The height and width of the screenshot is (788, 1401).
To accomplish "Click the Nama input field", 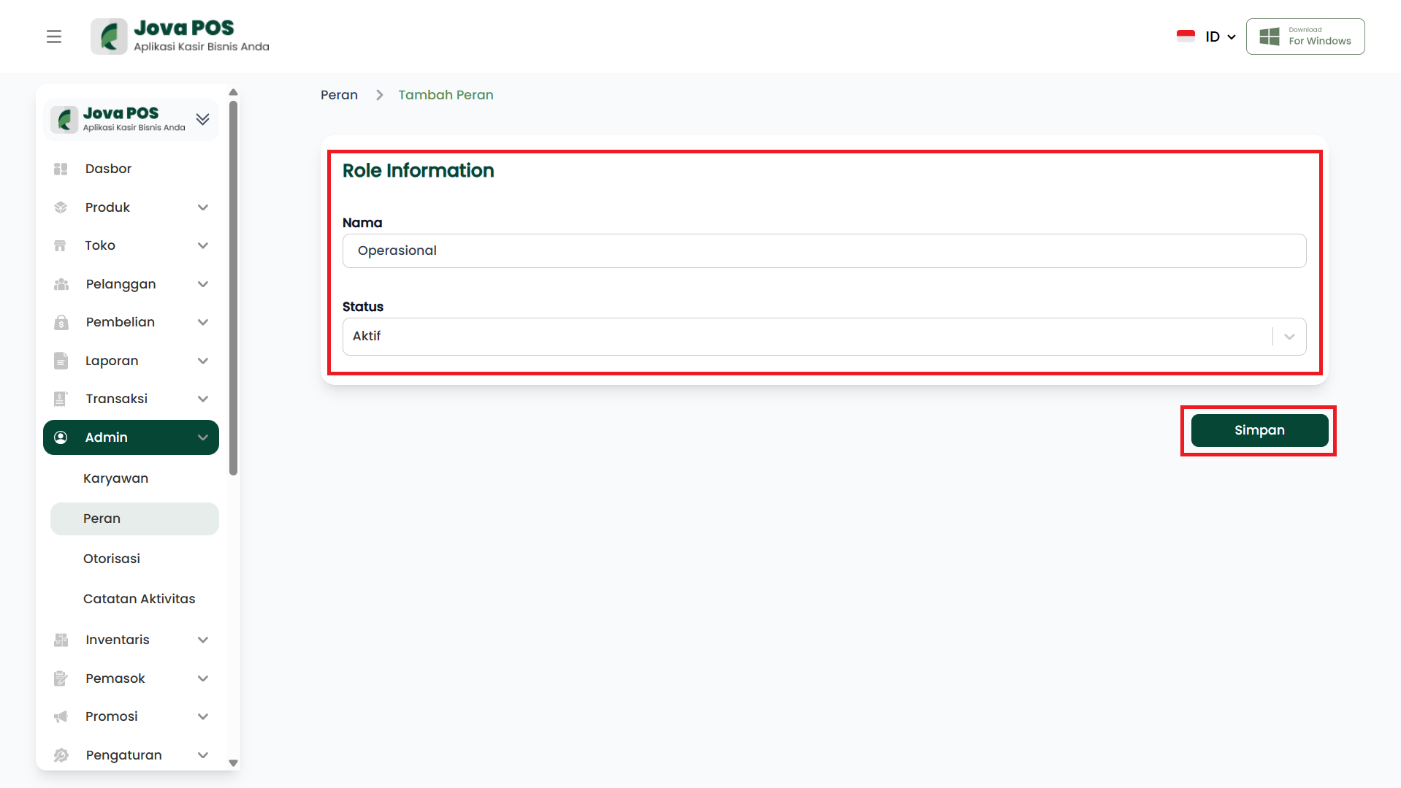I will click(x=823, y=251).
